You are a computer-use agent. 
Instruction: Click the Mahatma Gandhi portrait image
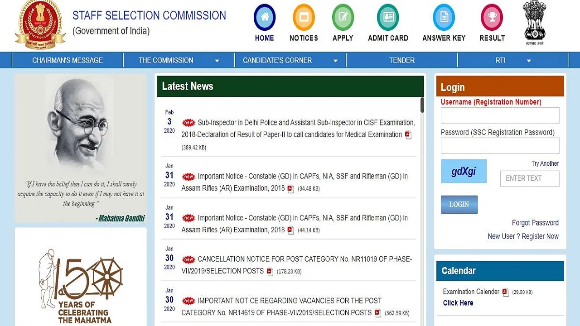[x=81, y=124]
